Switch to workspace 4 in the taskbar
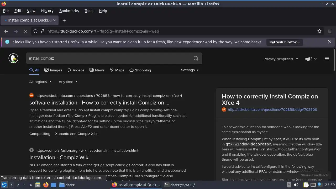The width and height of the screenshot is (336, 189). click(30, 185)
